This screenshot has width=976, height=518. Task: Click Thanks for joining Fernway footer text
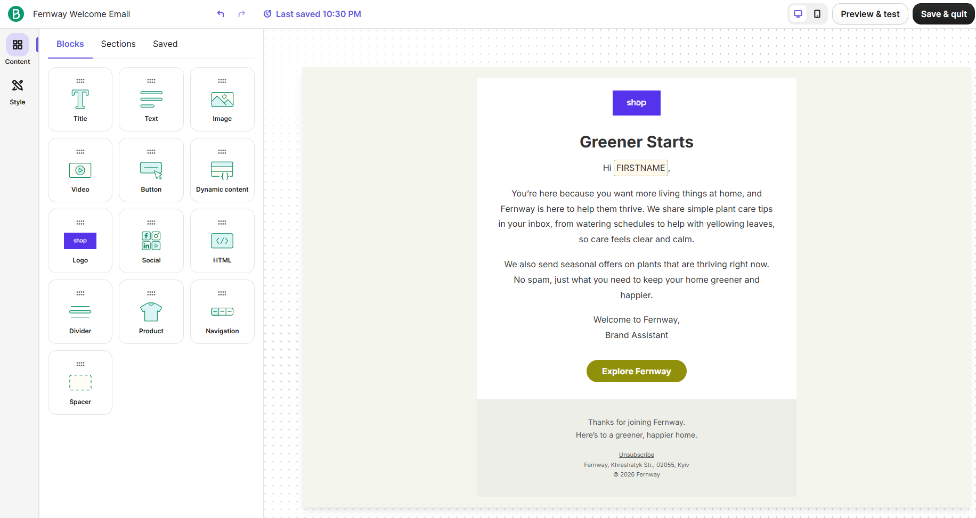click(x=637, y=422)
